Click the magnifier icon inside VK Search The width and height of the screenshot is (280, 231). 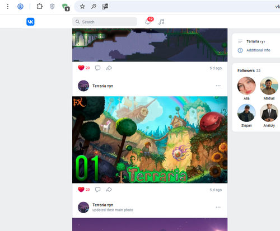click(77, 22)
